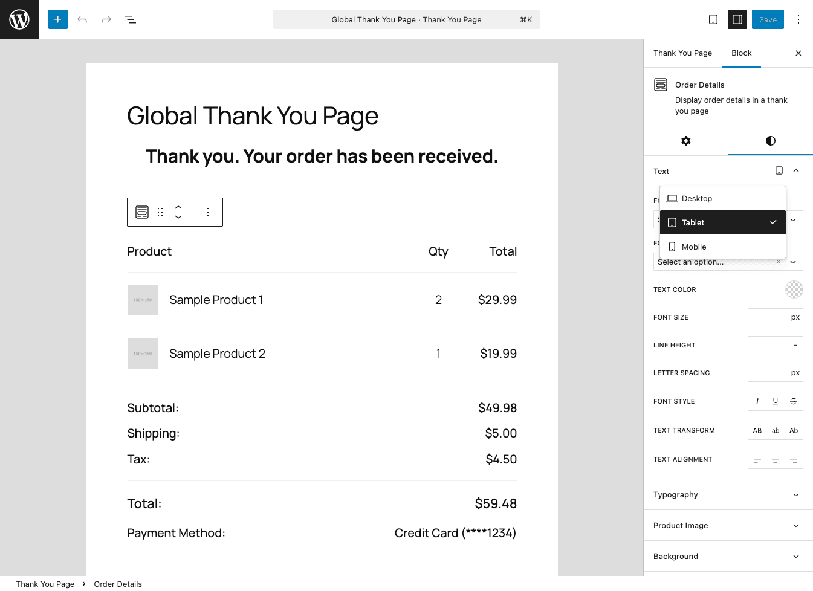Collapse the Text panel chevron
The image size is (813, 591).
pyautogui.click(x=796, y=171)
